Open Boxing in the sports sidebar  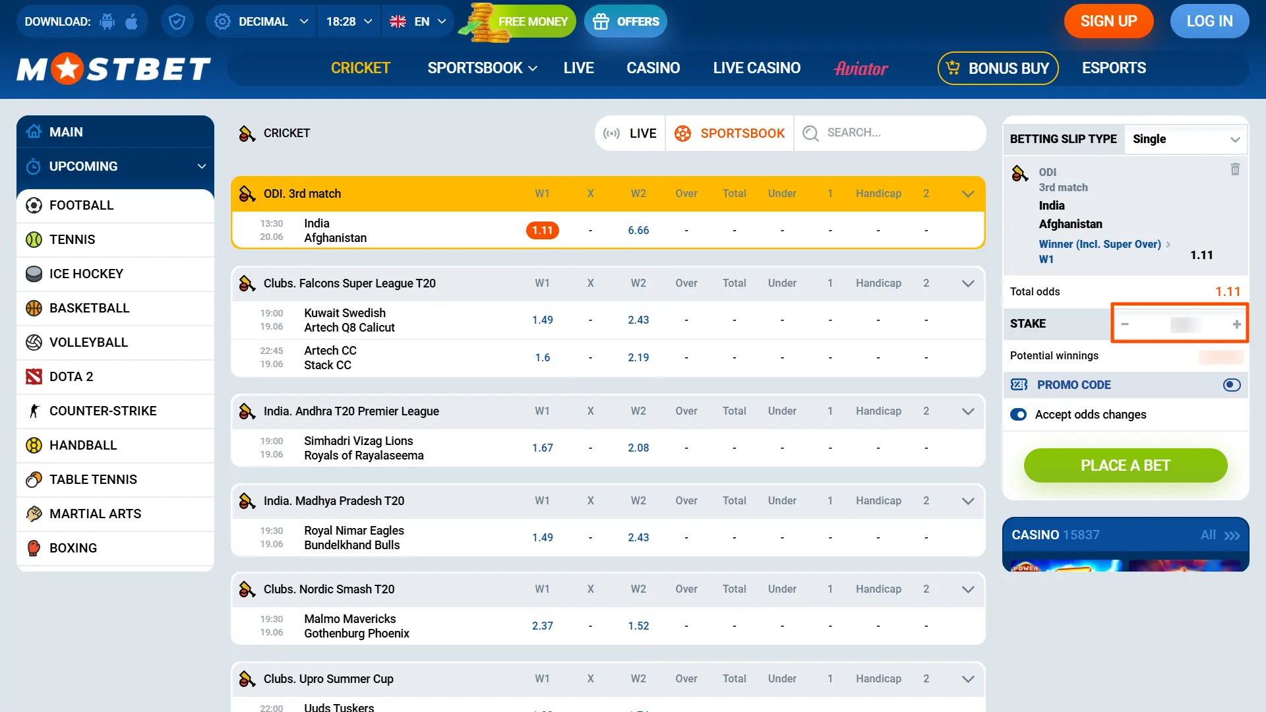pyautogui.click(x=115, y=548)
